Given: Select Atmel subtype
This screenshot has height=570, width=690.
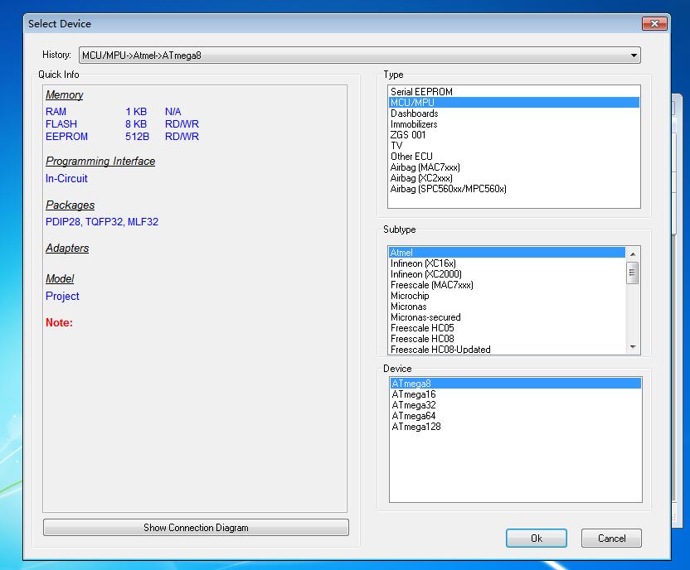Looking at the screenshot, I should point(507,253).
